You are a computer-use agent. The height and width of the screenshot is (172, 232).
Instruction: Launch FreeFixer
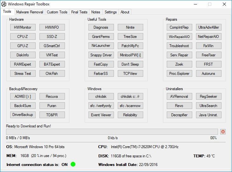coord(209,55)
